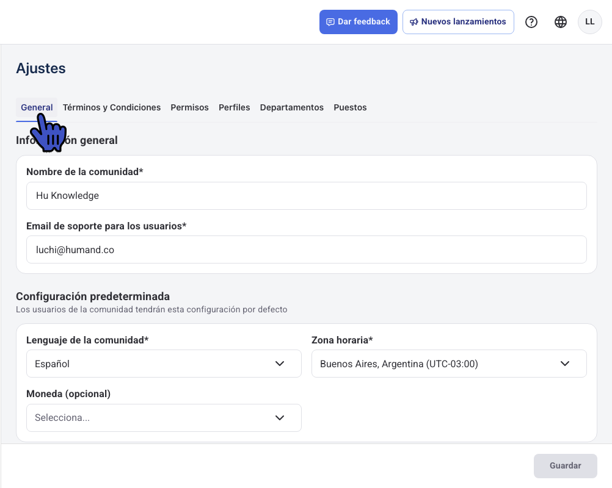Focus the Nombre de la comunidad field
Image resolution: width=612 pixels, height=488 pixels.
click(307, 196)
